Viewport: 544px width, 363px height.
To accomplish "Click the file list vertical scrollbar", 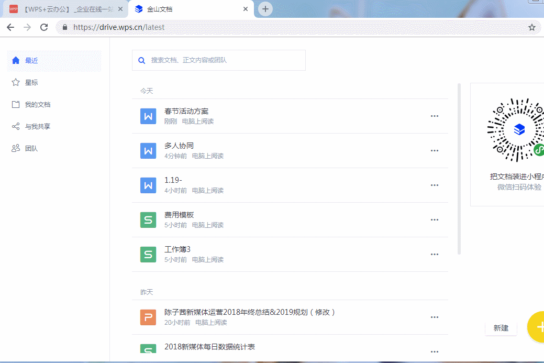I will [459, 168].
